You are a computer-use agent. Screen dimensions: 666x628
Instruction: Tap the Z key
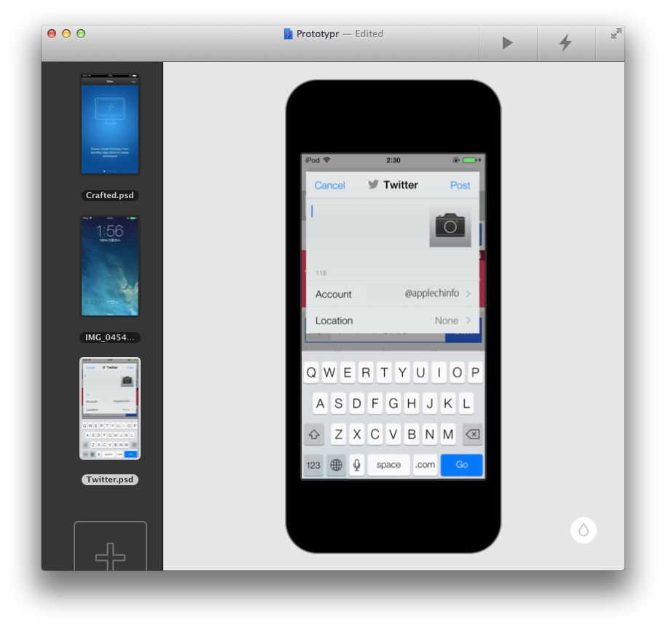coord(339,434)
